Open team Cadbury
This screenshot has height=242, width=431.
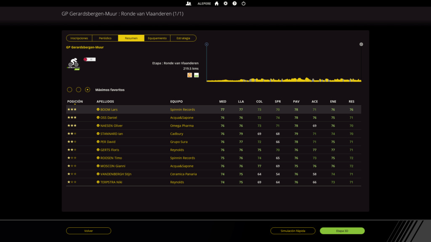177,134
